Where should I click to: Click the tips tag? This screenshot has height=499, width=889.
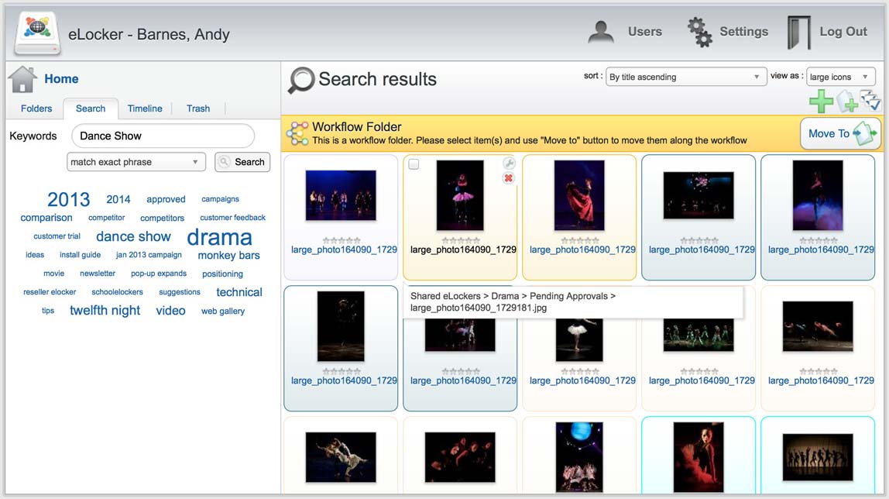coord(48,311)
